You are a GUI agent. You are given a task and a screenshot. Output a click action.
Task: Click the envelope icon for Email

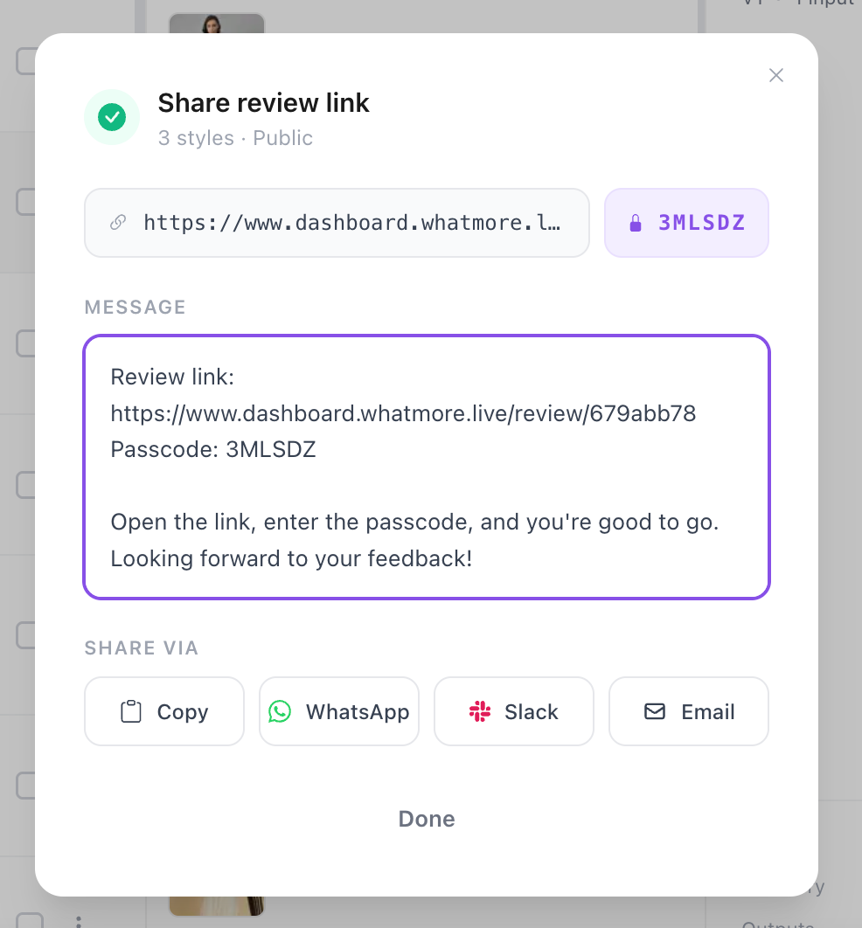click(x=655, y=711)
